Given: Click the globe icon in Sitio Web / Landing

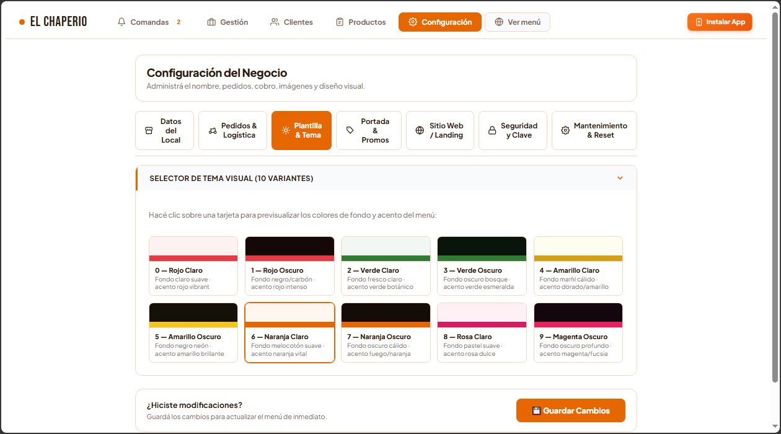Looking at the screenshot, I should [420, 130].
